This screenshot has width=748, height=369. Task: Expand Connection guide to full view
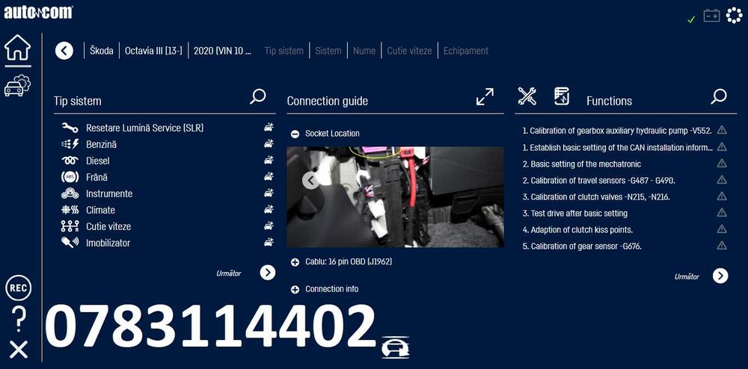click(485, 96)
